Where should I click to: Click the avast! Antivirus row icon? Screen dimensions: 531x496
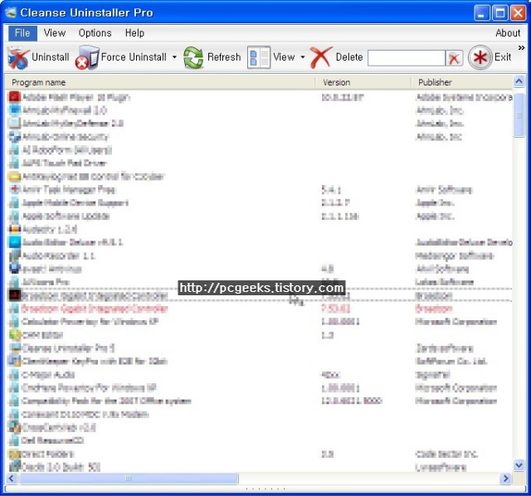point(14,269)
